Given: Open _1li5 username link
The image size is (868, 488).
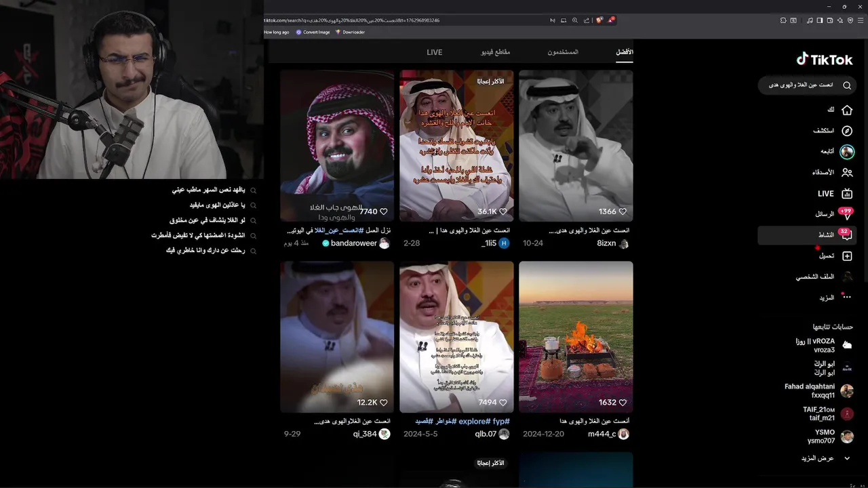Looking at the screenshot, I should tap(489, 243).
